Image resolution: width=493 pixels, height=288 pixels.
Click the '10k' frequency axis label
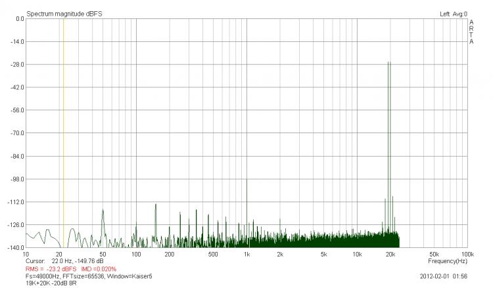click(x=357, y=254)
